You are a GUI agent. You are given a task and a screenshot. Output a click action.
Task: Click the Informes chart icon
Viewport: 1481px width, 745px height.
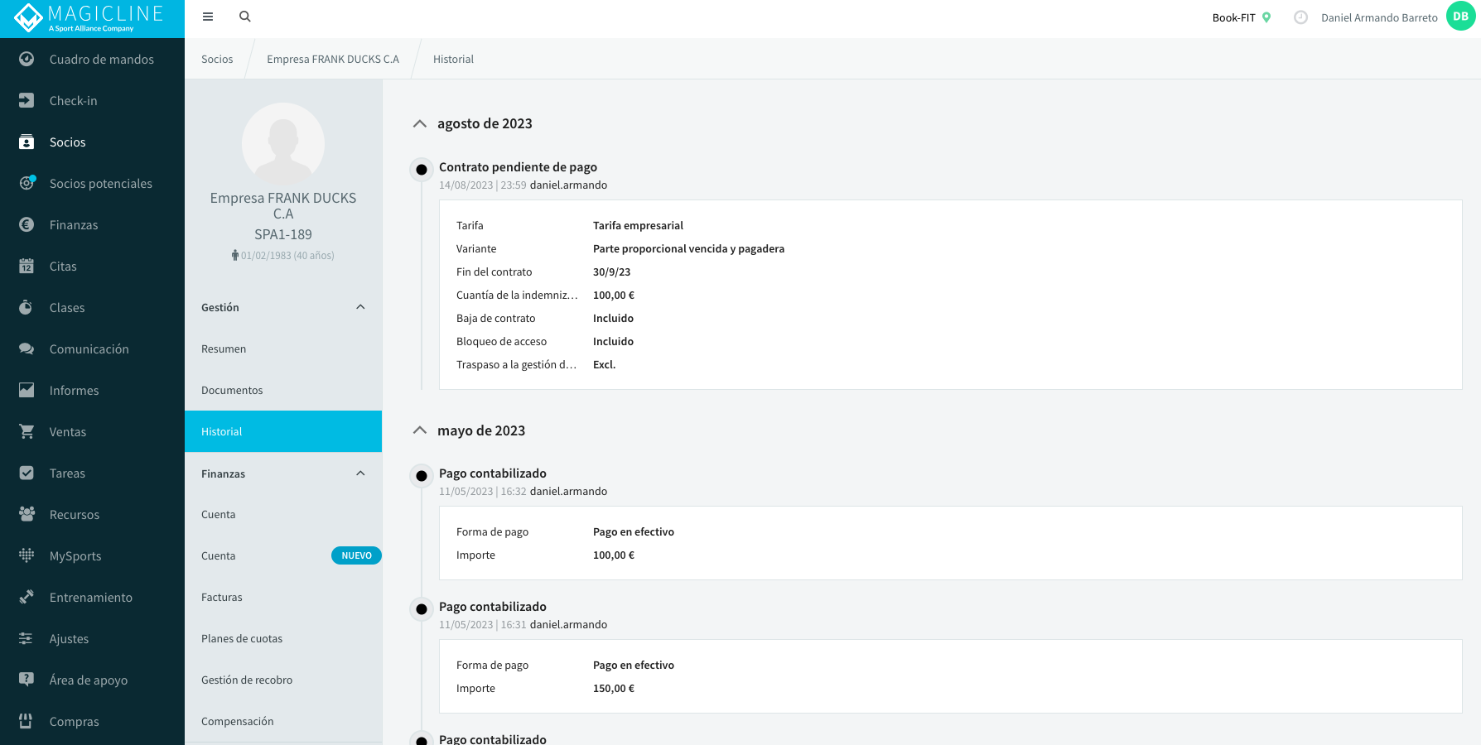click(27, 390)
